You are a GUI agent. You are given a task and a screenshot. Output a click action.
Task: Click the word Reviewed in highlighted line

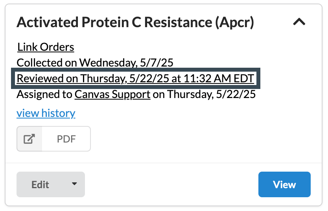point(41,78)
